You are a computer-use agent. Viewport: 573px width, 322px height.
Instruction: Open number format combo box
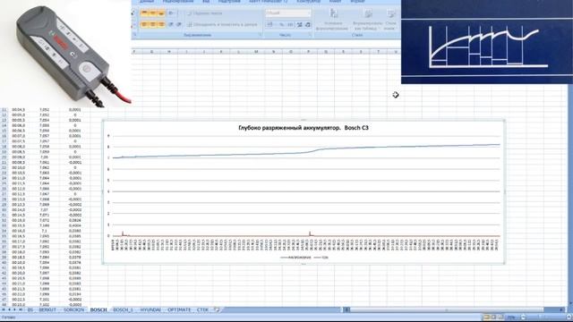click(288, 13)
